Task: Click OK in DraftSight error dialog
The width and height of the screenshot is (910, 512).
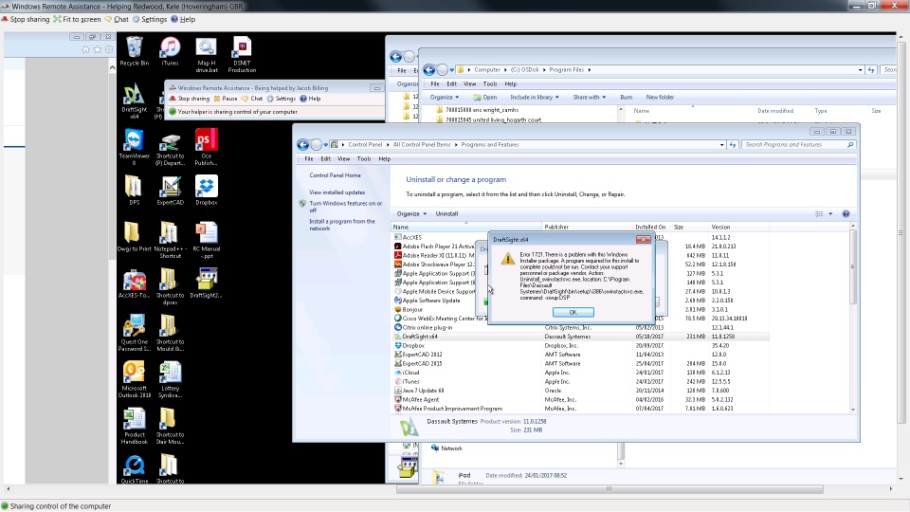Action: (573, 312)
